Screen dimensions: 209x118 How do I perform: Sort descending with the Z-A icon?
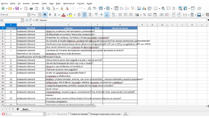pos(127,8)
